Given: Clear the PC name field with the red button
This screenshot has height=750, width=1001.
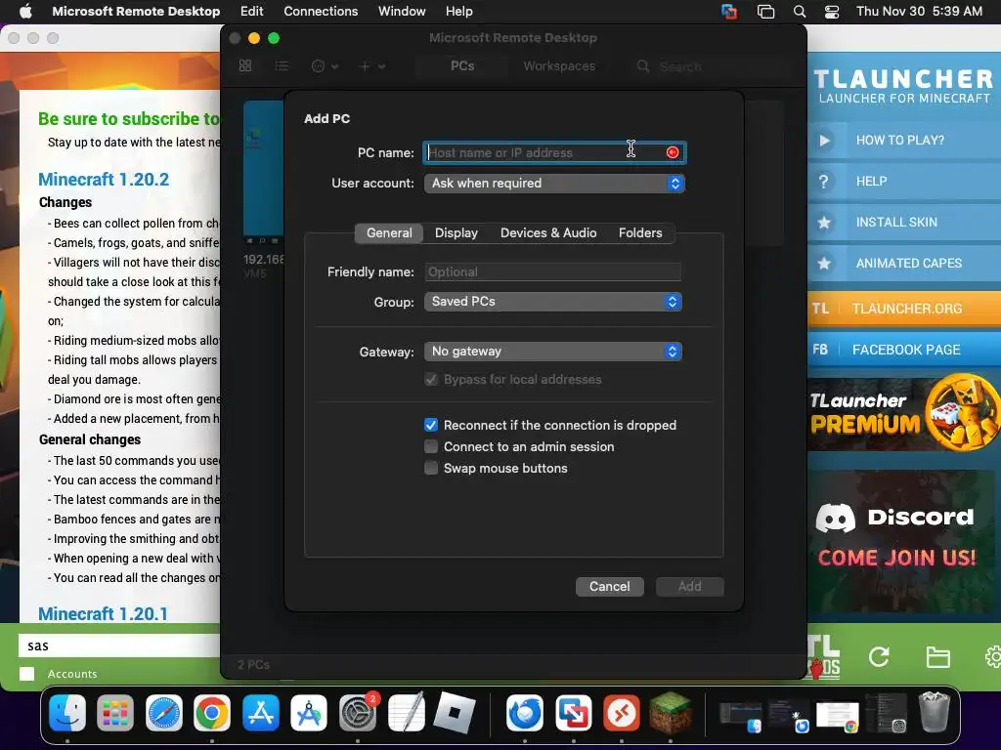Looking at the screenshot, I should pyautogui.click(x=673, y=152).
